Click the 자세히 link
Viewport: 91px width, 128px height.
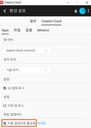42,123
